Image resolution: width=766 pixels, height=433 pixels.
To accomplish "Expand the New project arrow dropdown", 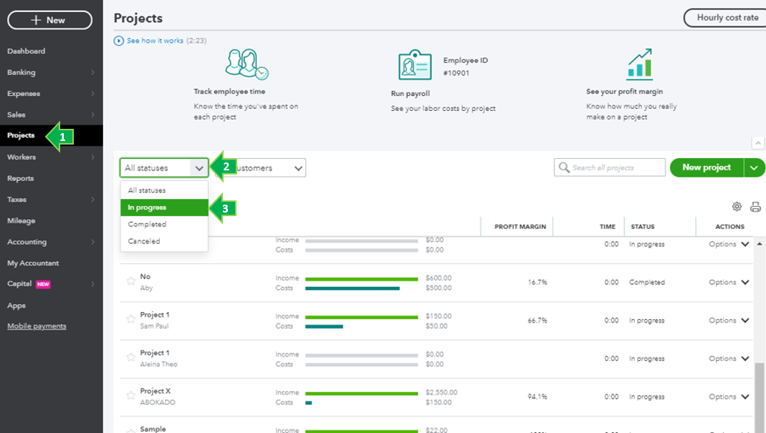I will pos(755,167).
